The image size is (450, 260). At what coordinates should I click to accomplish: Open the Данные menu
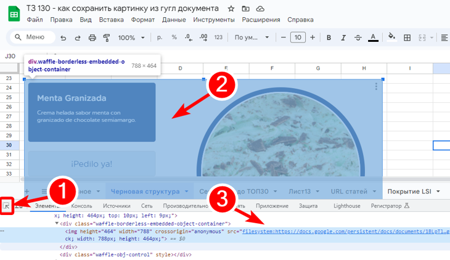174,20
